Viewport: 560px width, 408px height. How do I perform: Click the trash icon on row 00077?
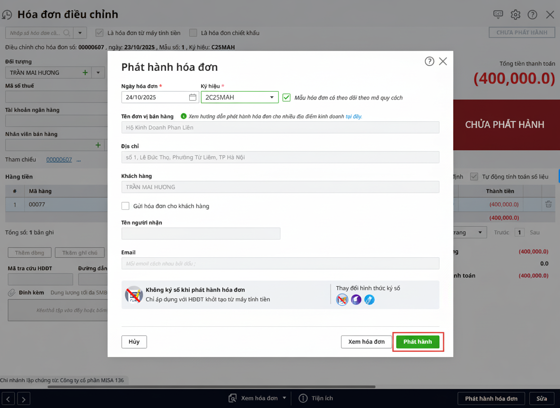point(548,204)
